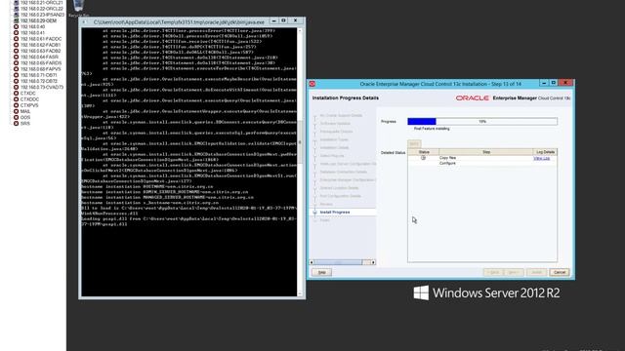This screenshot has height=351, width=625.
Task: Open the Finish step in installer sidebar
Action: (325, 220)
